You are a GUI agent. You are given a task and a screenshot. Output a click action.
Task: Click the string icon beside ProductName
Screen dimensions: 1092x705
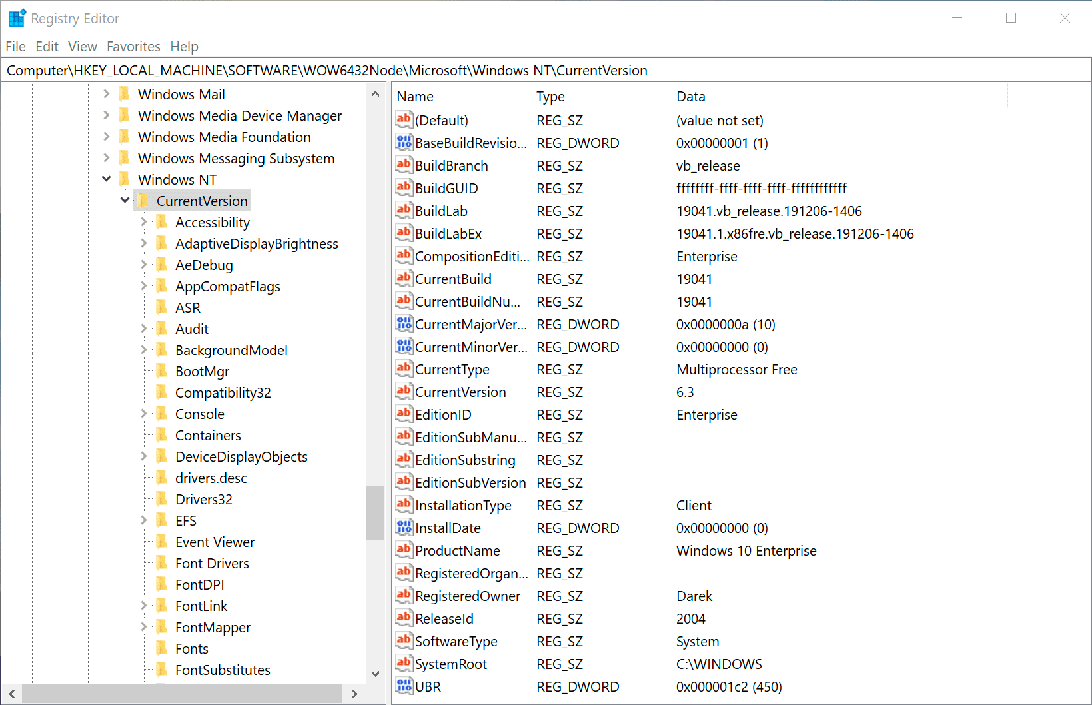(x=404, y=550)
